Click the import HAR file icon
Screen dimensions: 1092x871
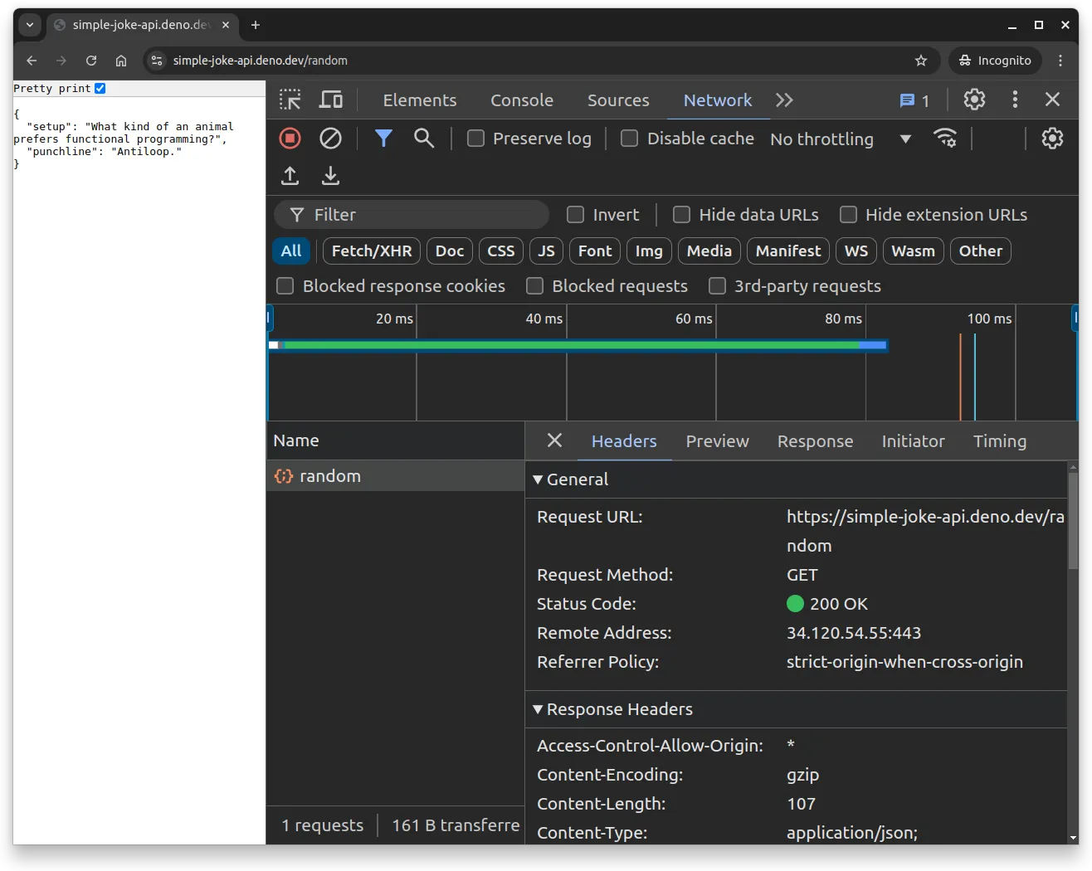(290, 175)
